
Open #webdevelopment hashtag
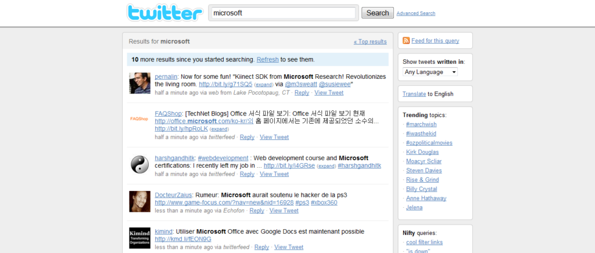pyautogui.click(x=223, y=158)
